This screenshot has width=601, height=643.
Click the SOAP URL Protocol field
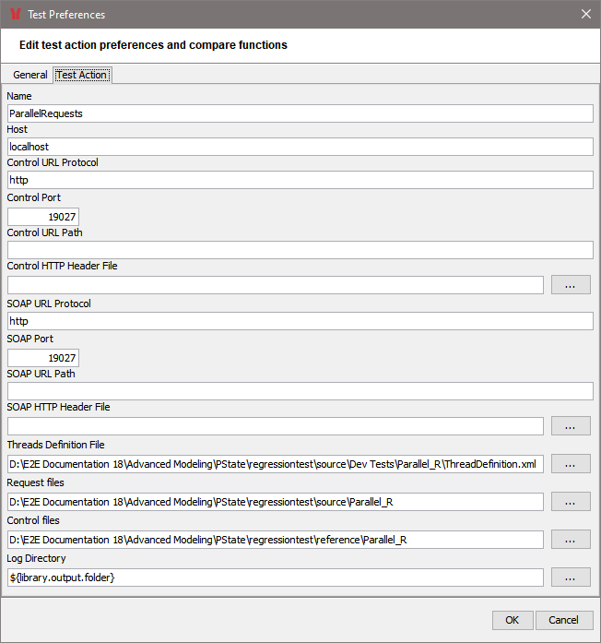tap(300, 321)
